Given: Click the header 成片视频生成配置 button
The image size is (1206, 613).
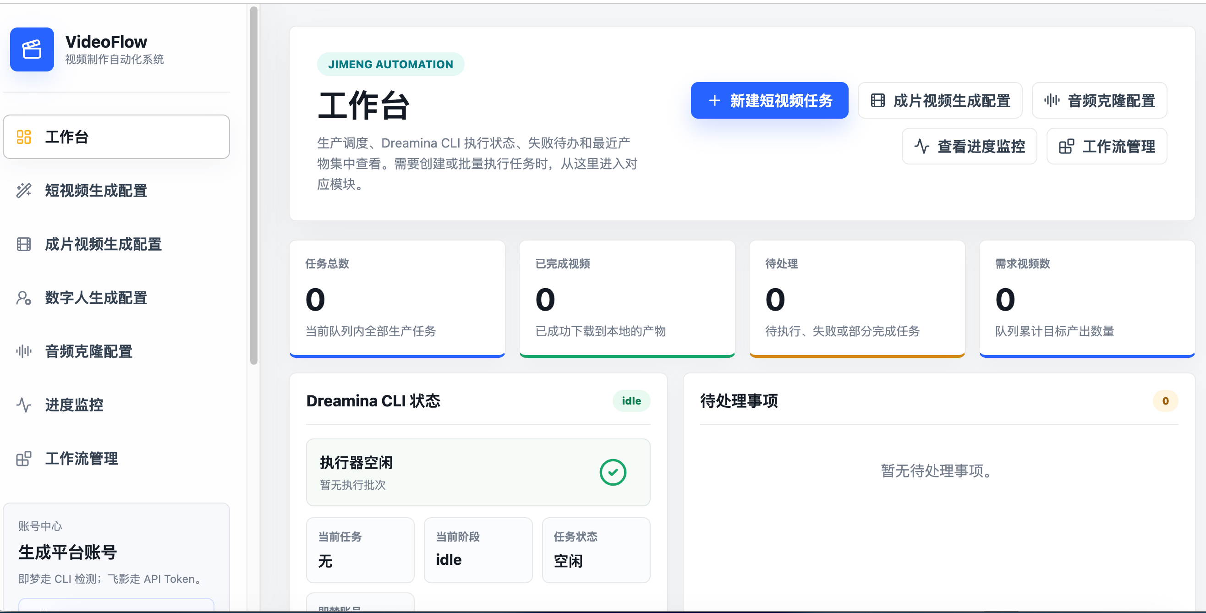Looking at the screenshot, I should (940, 101).
